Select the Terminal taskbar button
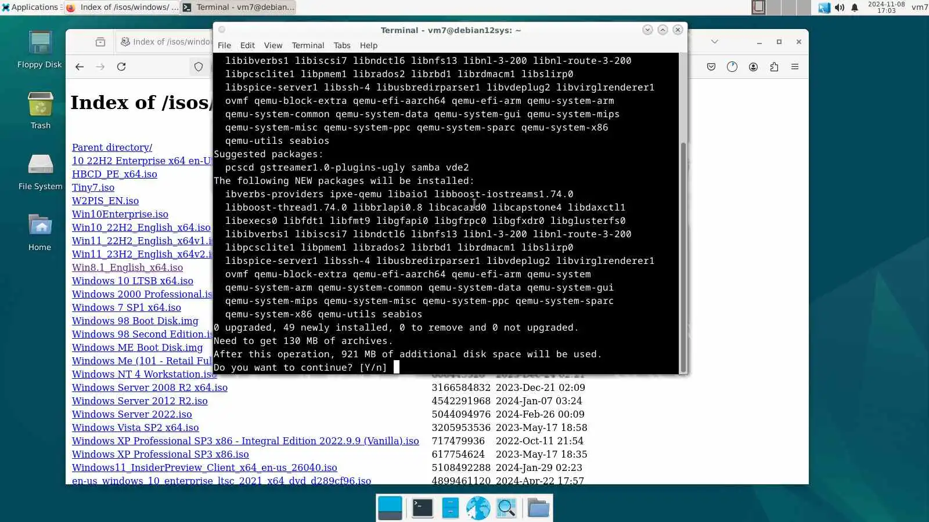Image resolution: width=929 pixels, height=522 pixels. [239, 7]
